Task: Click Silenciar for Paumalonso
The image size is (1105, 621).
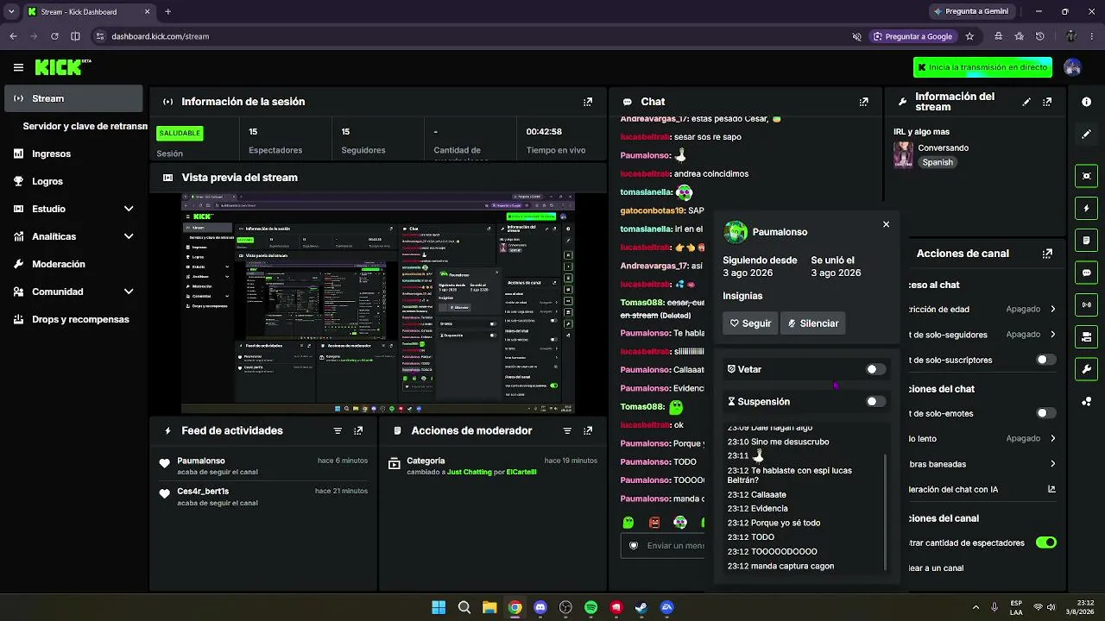Action: 812,323
